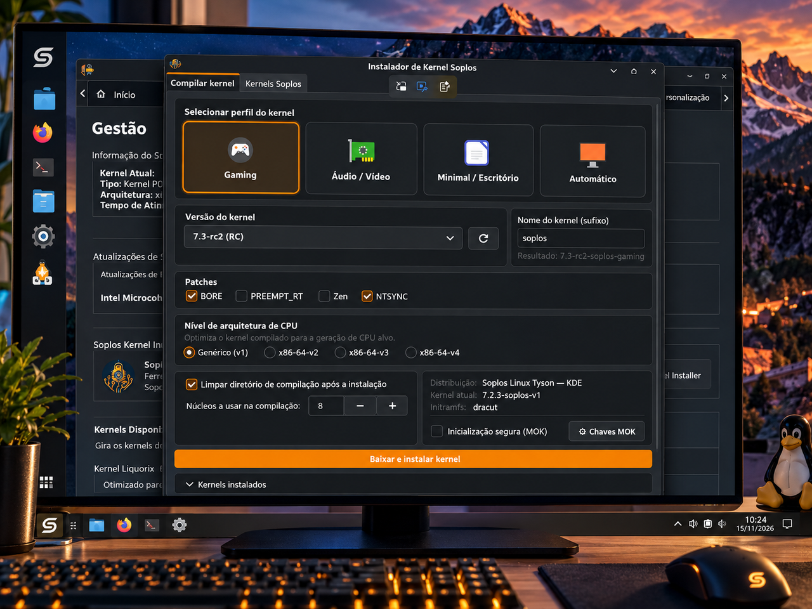Toggle Limpar diretório de compilação checkbox
Image resolution: width=812 pixels, height=609 pixels.
192,384
